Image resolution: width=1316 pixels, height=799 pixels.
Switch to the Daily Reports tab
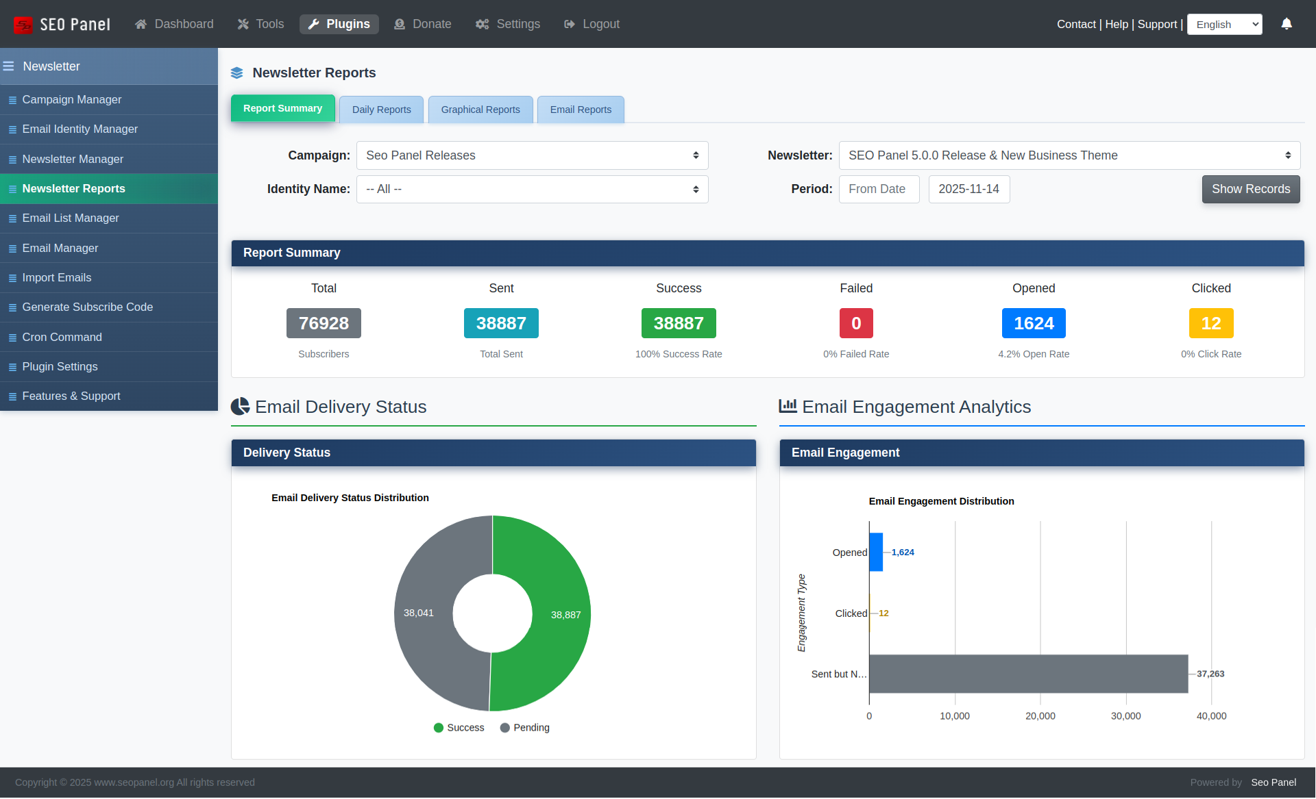click(x=381, y=110)
